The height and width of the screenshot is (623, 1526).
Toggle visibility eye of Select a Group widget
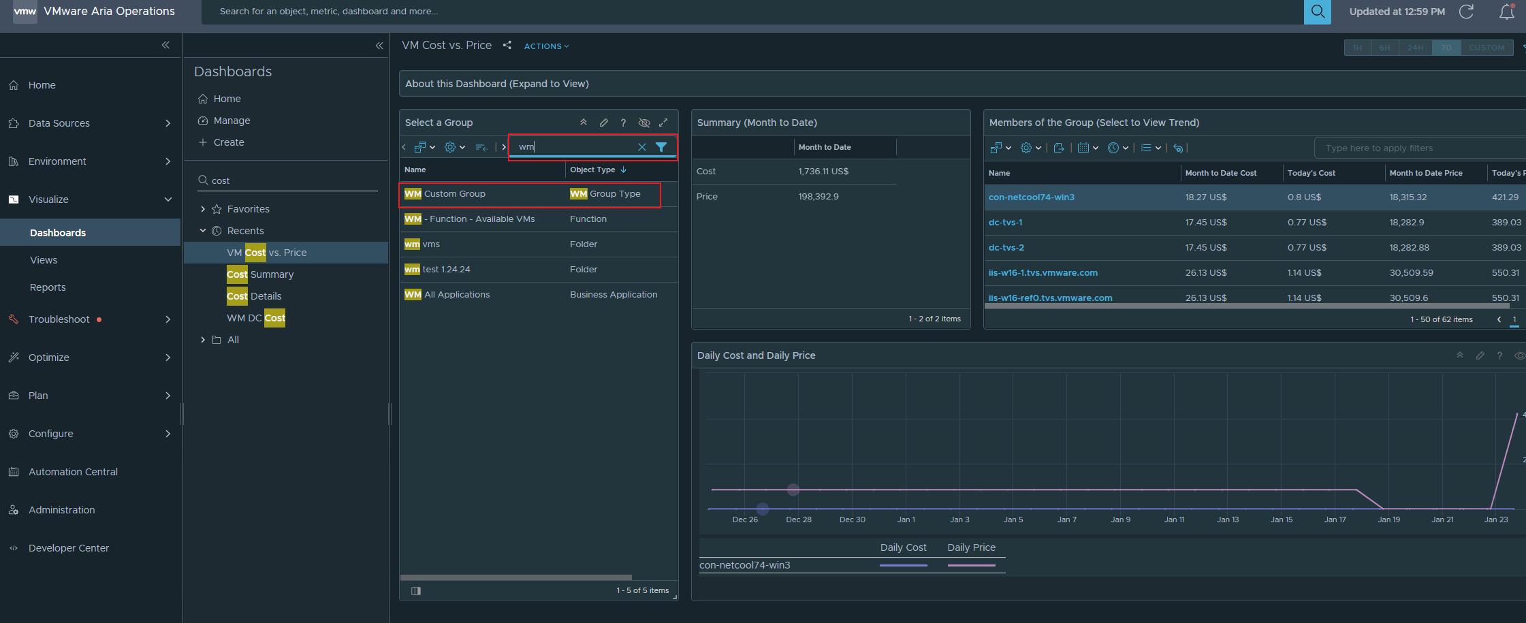[x=643, y=123]
